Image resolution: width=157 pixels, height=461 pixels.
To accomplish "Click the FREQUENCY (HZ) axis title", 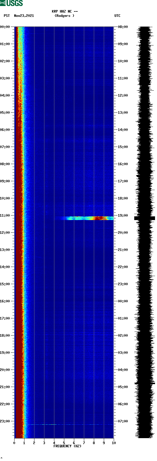I will coord(67,446).
